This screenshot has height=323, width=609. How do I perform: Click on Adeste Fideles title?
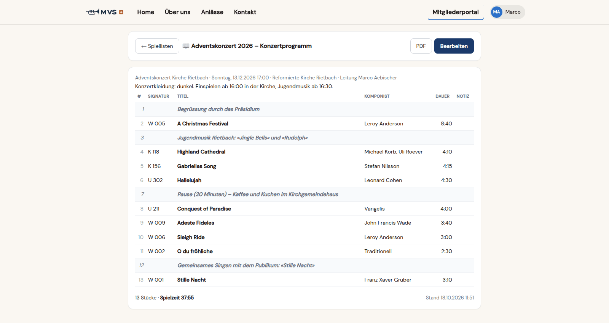point(196,223)
